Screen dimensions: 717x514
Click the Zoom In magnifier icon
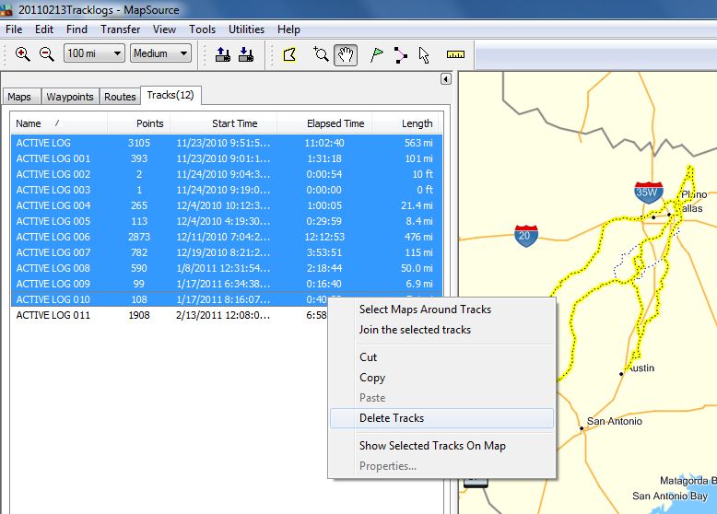coord(22,54)
